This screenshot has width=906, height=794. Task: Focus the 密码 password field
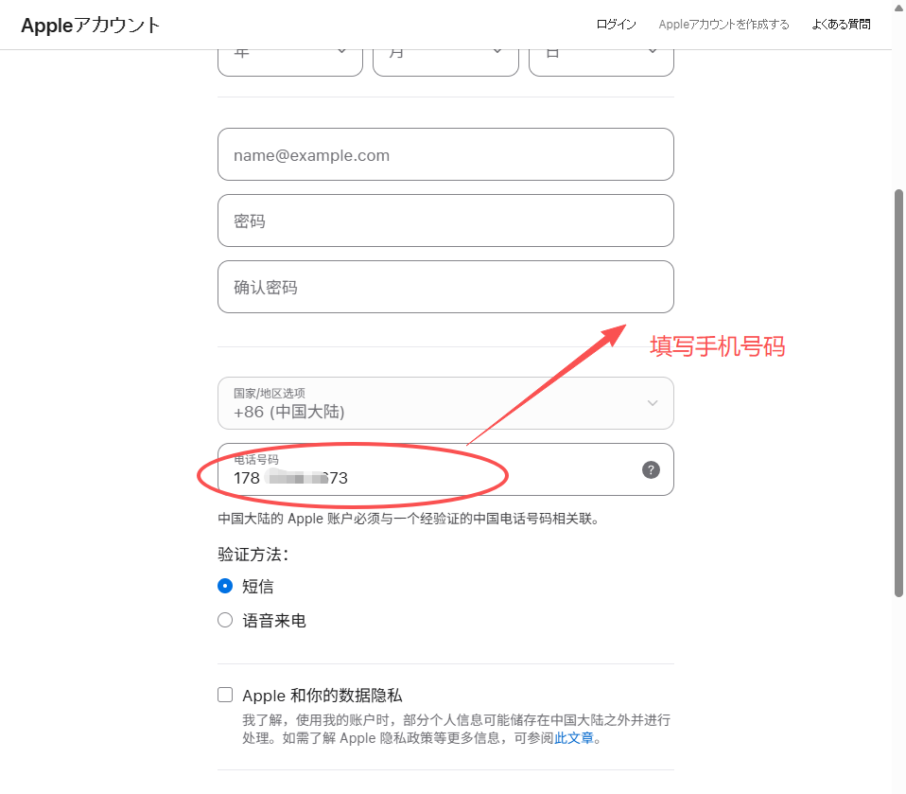coord(445,221)
